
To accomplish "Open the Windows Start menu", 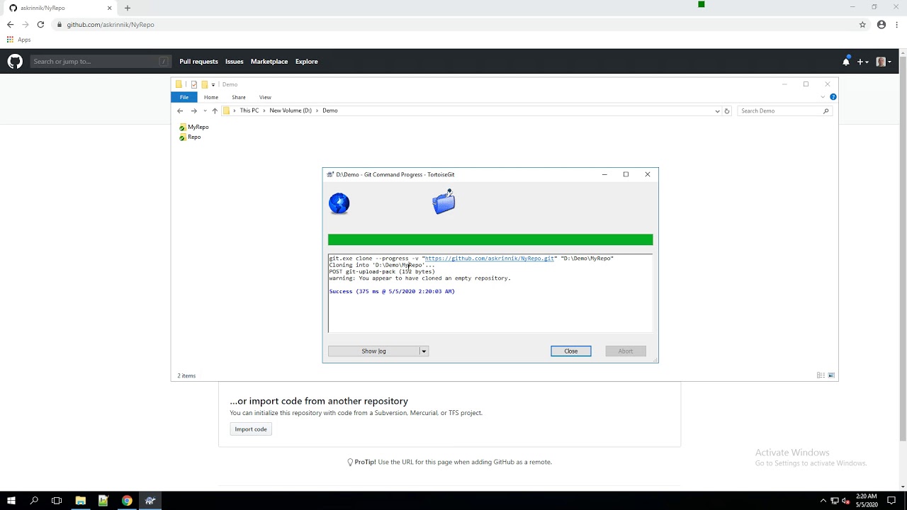I will (x=11, y=501).
